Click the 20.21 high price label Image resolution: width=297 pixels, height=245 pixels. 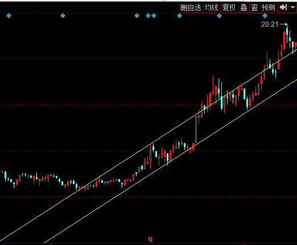[270, 24]
